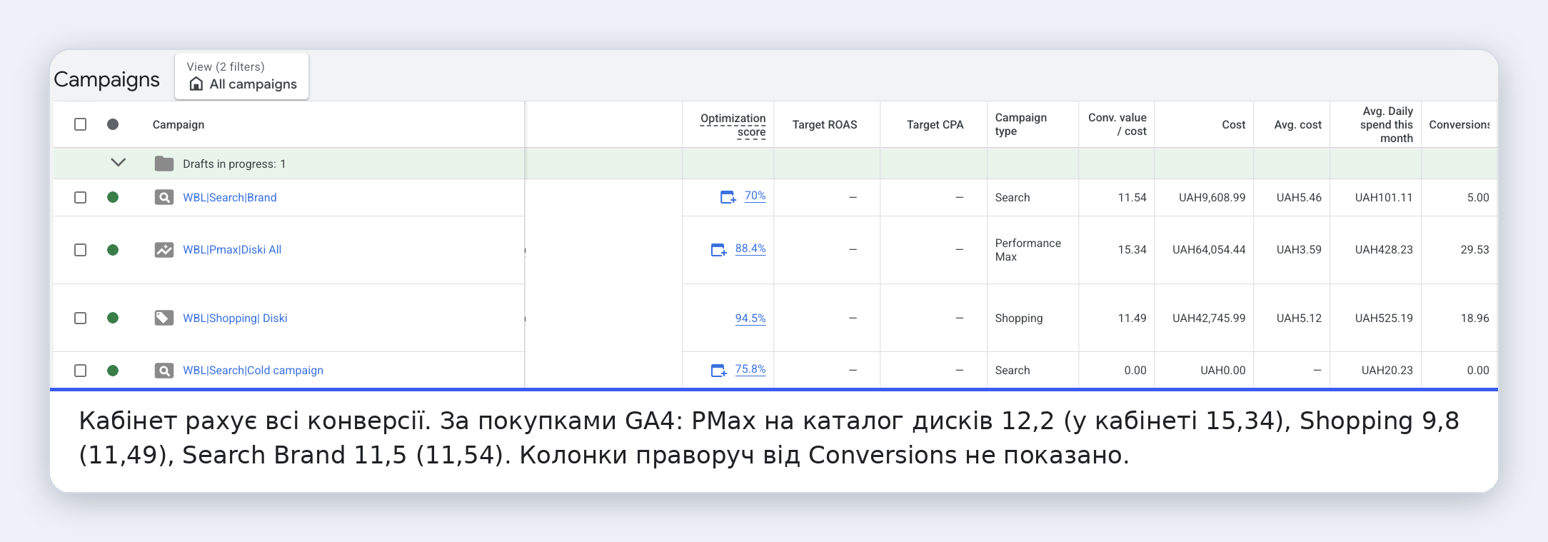Click the Drafts in progress: 1 label

tap(234, 164)
